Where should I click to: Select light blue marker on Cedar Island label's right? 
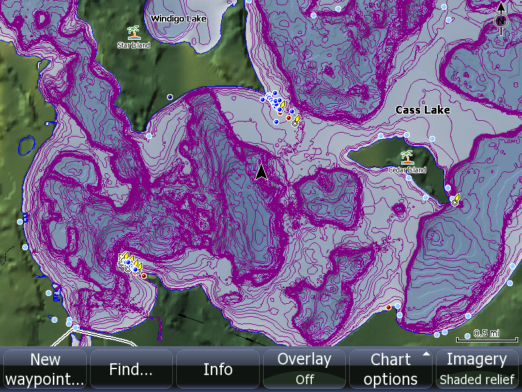448,188
